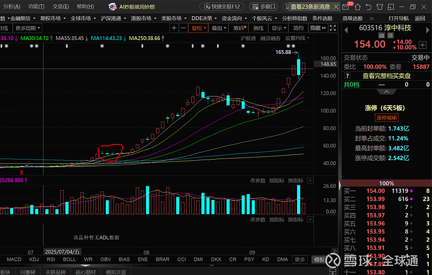432x275 pixels.
Task: Go to previous stock using left arrow
Action: tap(346, 30)
